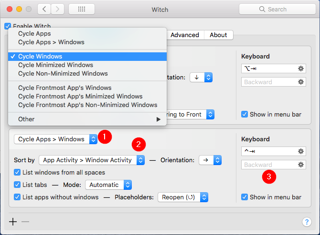Open gear menu for the ⌥⇥ shortcut
Screen dimensions: 320x235
pyautogui.click(x=301, y=69)
